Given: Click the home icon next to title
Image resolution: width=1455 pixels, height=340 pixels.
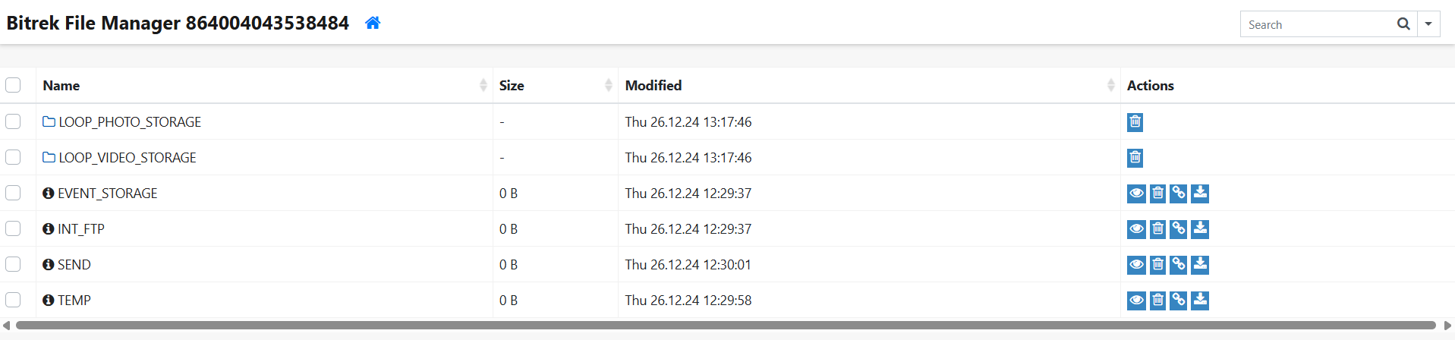Looking at the screenshot, I should [x=372, y=23].
